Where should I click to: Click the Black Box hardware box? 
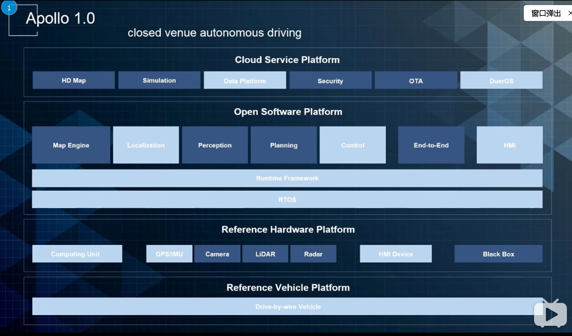click(x=498, y=253)
